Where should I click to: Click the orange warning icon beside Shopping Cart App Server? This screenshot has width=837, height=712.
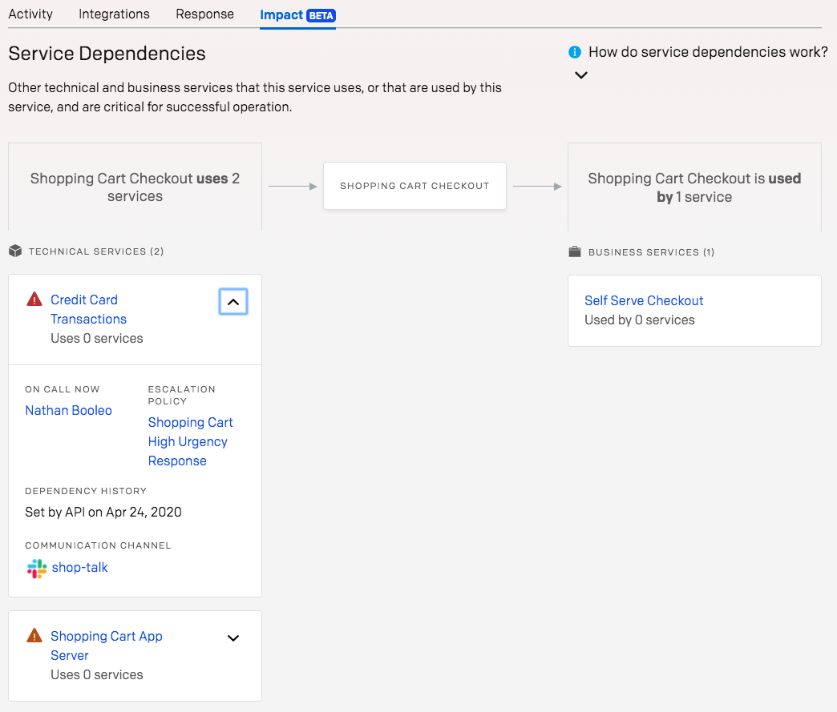click(x=34, y=636)
